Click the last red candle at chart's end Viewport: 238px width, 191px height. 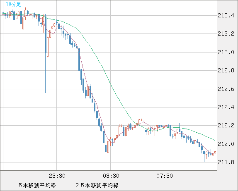pyautogui.click(x=215, y=153)
